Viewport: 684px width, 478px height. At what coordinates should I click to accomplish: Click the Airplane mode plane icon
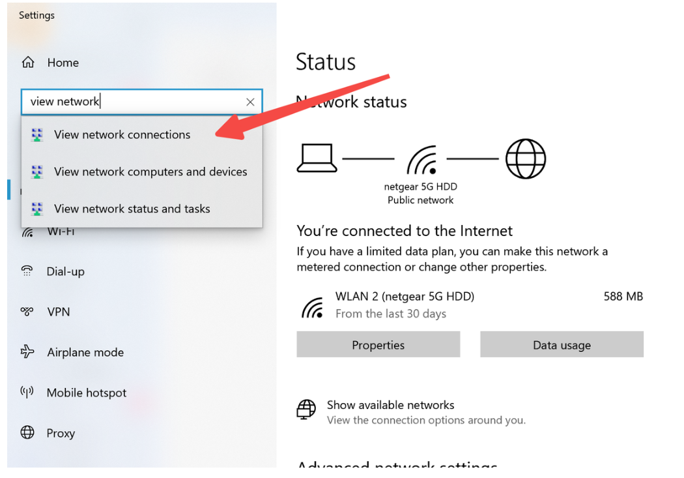[27, 351]
